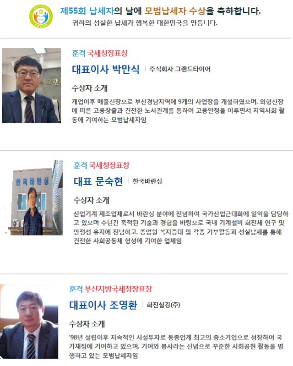Click 수상자 소개 heading under 문숙현

92,200
